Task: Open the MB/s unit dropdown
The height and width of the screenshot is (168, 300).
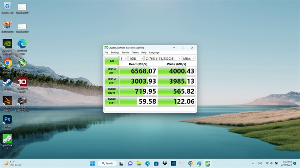Action: [x=188, y=59]
